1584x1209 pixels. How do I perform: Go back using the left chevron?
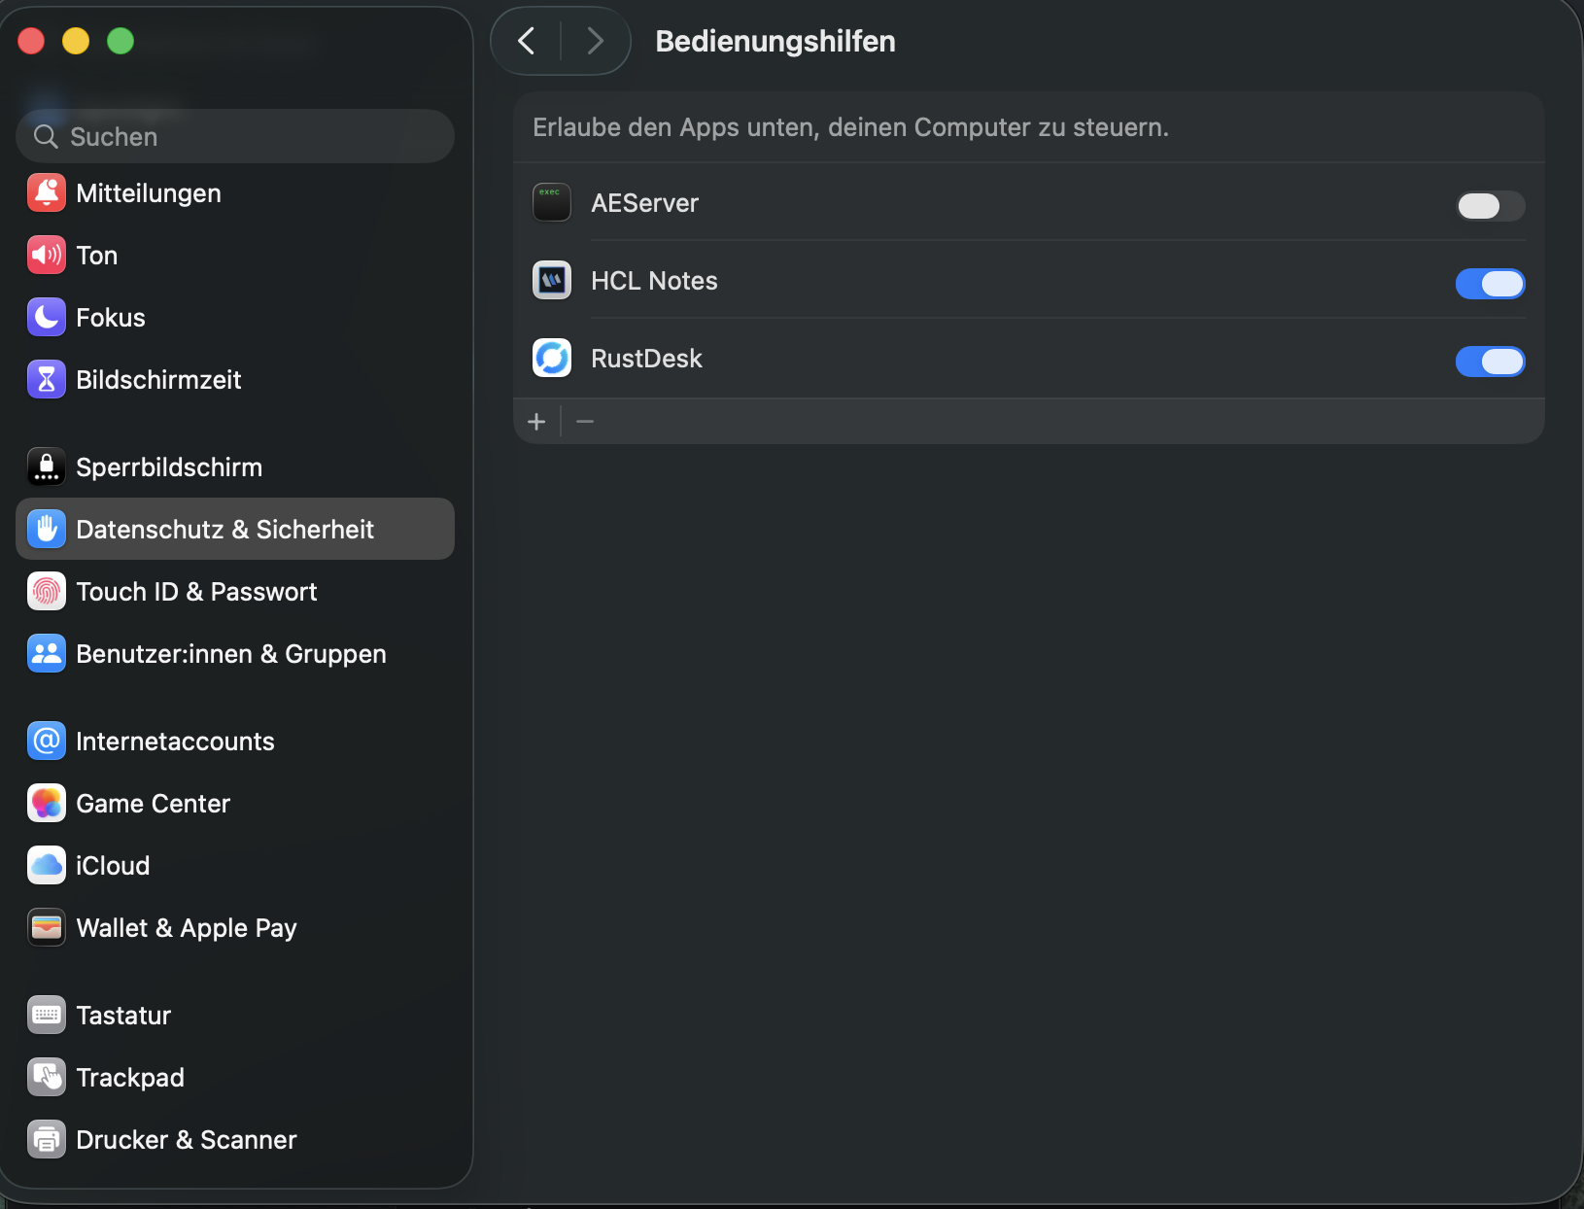[x=527, y=41]
